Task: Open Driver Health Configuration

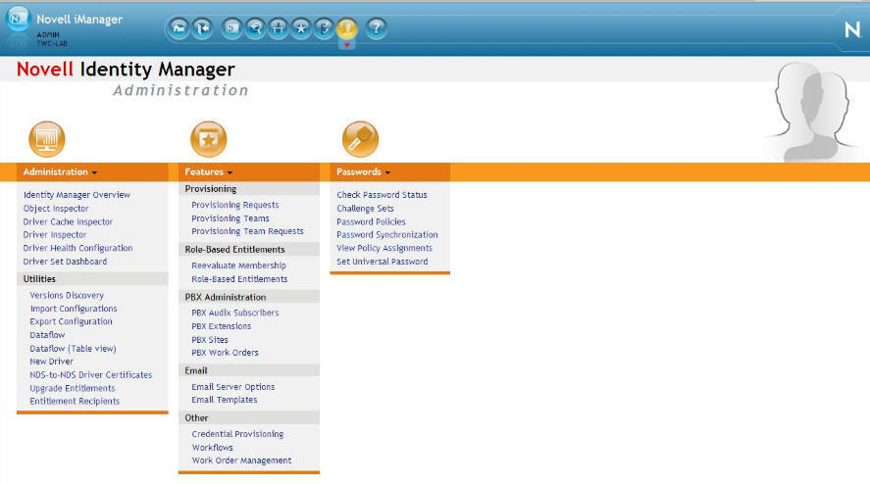Action: pyautogui.click(x=77, y=248)
